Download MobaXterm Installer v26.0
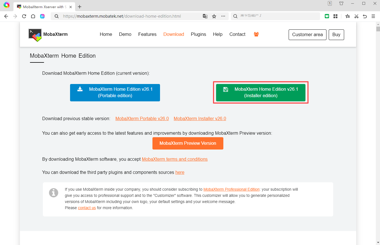Image resolution: width=380 pixels, height=245 pixels. (200, 118)
